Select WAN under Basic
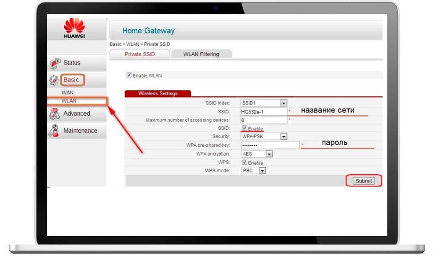The height and width of the screenshot is (261, 439). tap(67, 93)
